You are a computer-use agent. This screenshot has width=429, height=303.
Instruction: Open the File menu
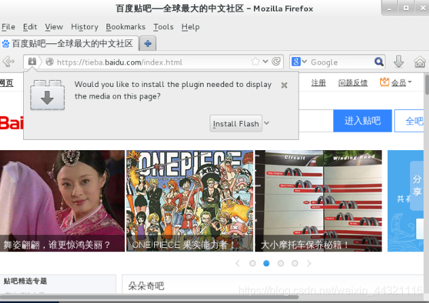tap(8, 26)
